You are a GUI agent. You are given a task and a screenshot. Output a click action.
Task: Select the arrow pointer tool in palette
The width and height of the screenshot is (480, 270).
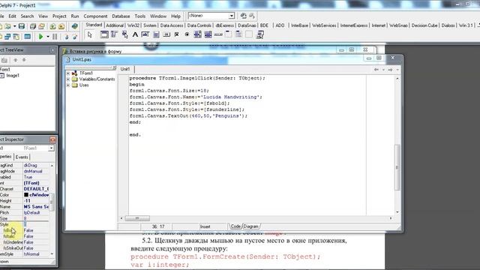coord(90,35)
